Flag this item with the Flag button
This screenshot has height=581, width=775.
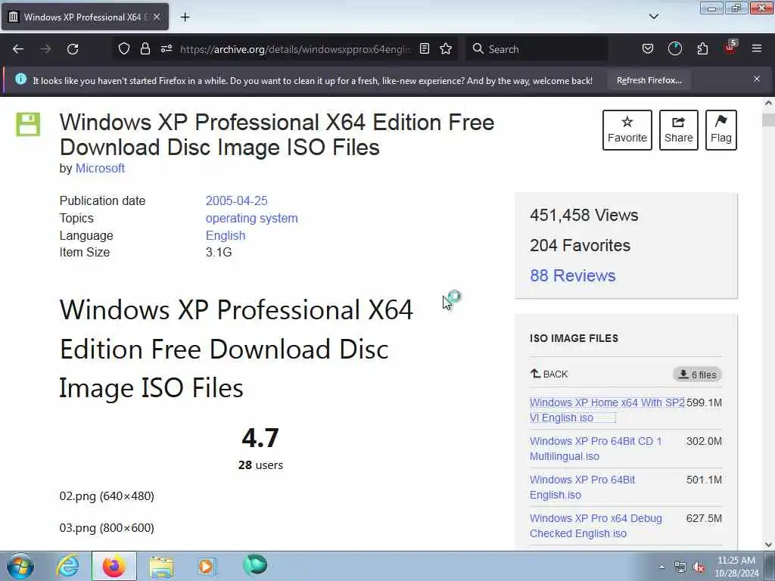pyautogui.click(x=721, y=130)
